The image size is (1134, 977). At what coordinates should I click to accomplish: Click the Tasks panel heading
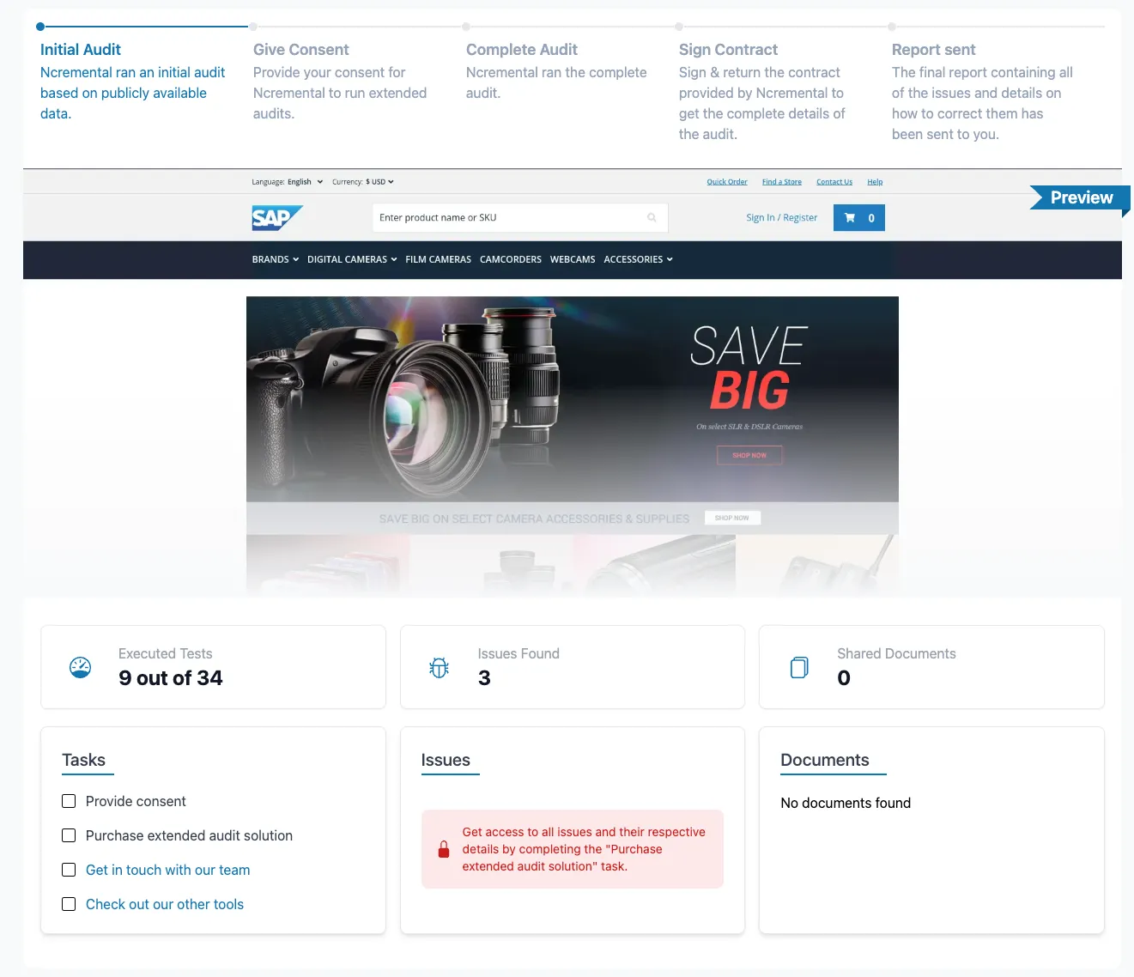click(x=84, y=760)
